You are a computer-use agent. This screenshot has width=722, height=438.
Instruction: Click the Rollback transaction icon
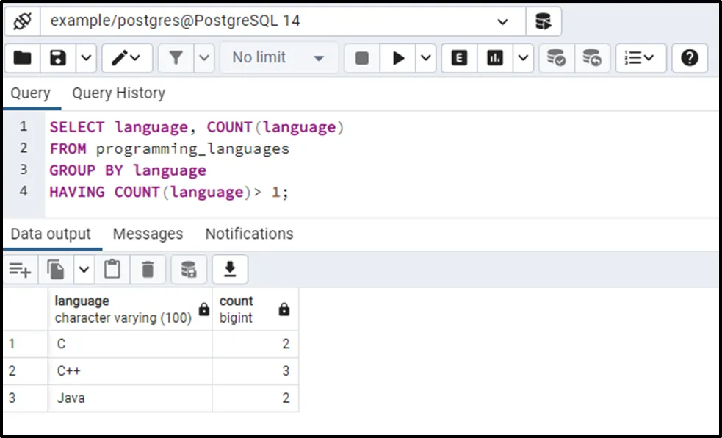(x=591, y=58)
